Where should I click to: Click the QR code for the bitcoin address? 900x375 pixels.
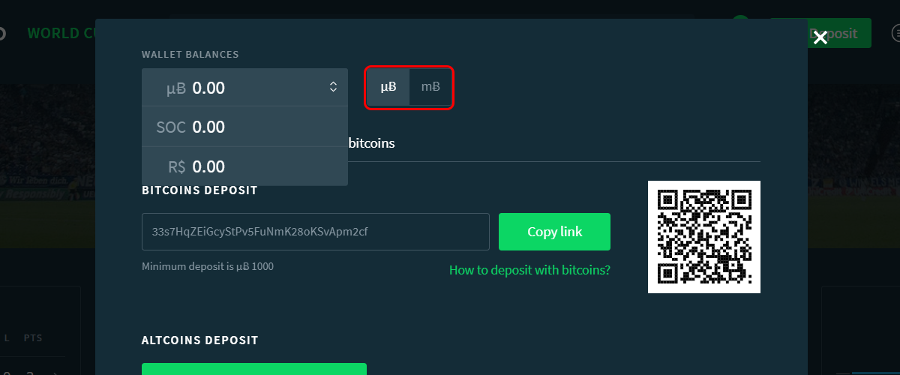704,237
